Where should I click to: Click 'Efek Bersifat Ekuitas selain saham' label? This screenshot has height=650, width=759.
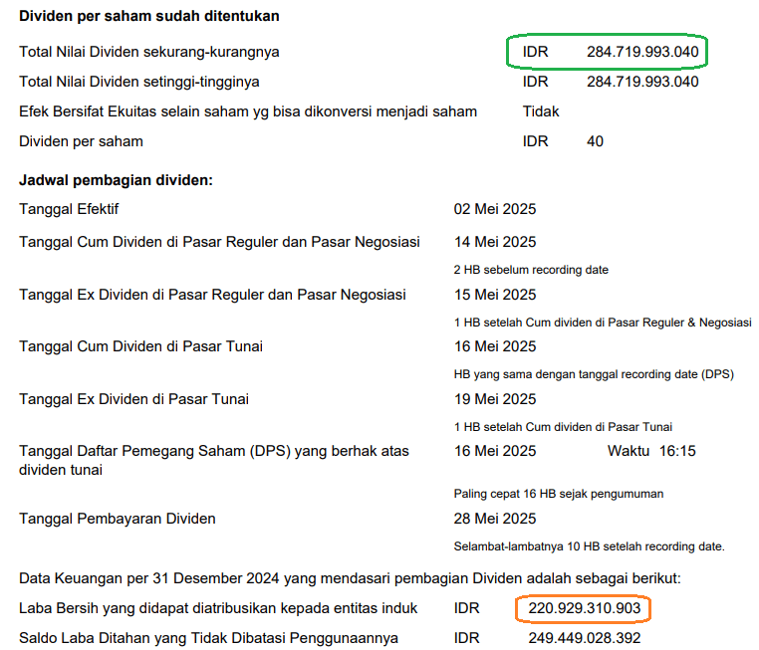[248, 111]
